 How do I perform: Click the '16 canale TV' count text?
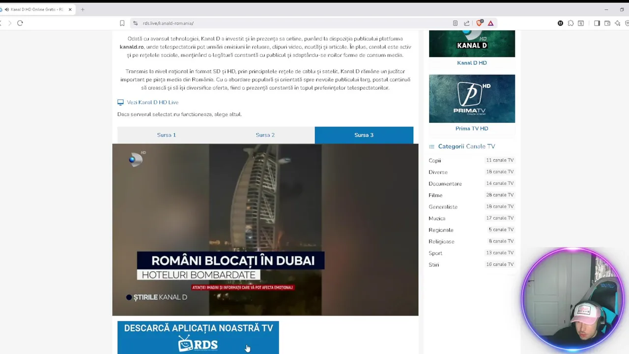(500, 265)
